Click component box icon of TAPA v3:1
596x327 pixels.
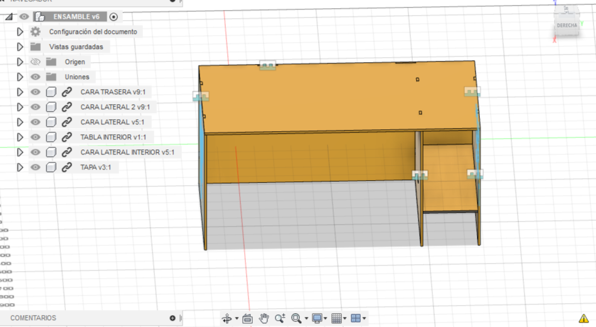pyautogui.click(x=51, y=168)
